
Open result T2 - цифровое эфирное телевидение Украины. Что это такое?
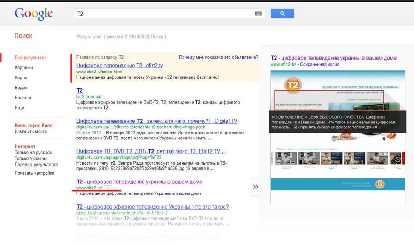pos(153,207)
